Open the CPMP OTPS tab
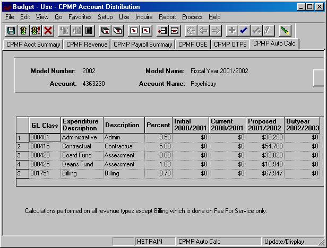 [x=230, y=45]
